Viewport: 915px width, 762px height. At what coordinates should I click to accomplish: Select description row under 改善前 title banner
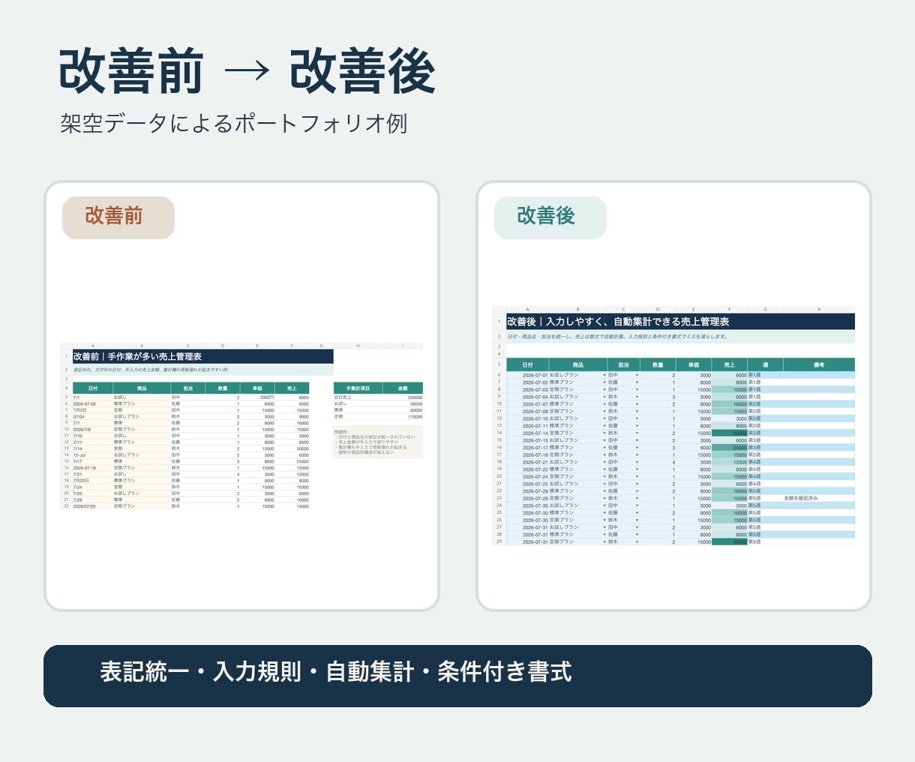pyautogui.click(x=202, y=370)
